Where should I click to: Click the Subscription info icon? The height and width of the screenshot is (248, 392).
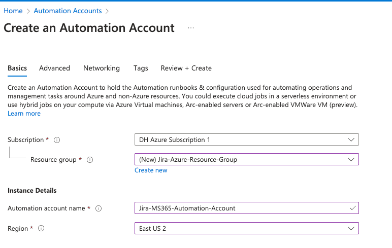point(57,140)
